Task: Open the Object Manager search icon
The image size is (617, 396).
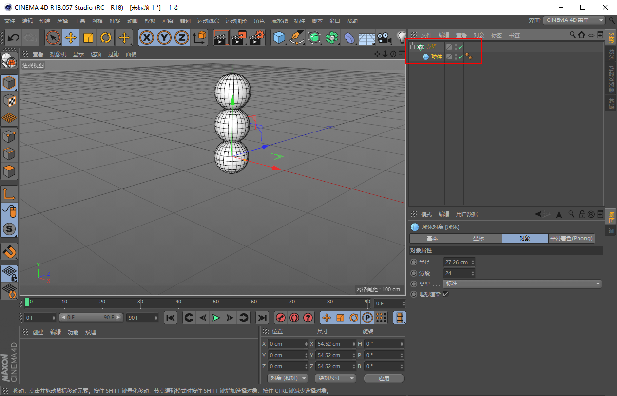Action: coord(573,35)
